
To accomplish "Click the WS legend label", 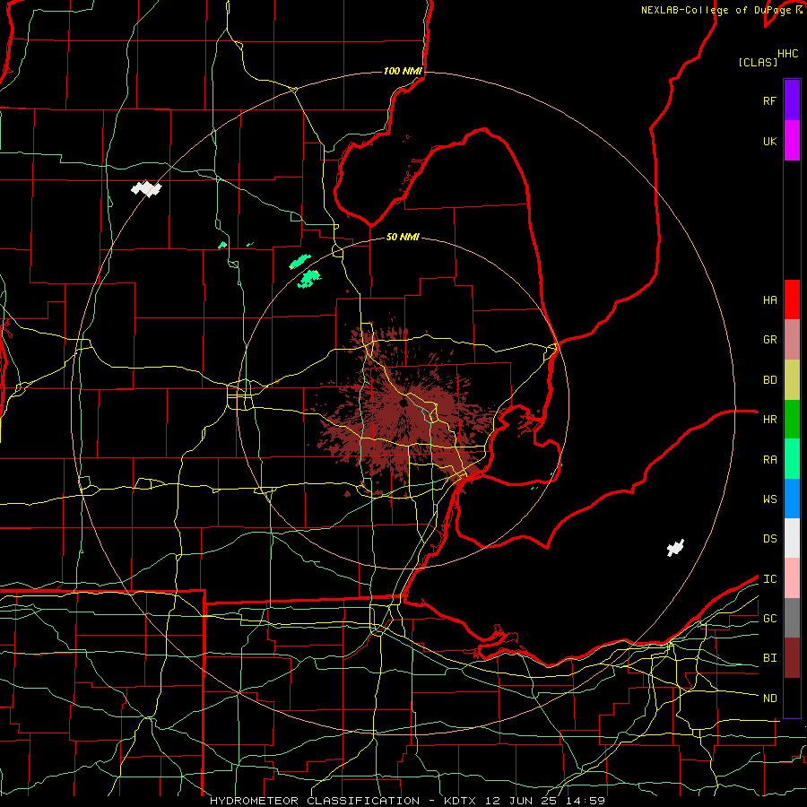I will [769, 499].
